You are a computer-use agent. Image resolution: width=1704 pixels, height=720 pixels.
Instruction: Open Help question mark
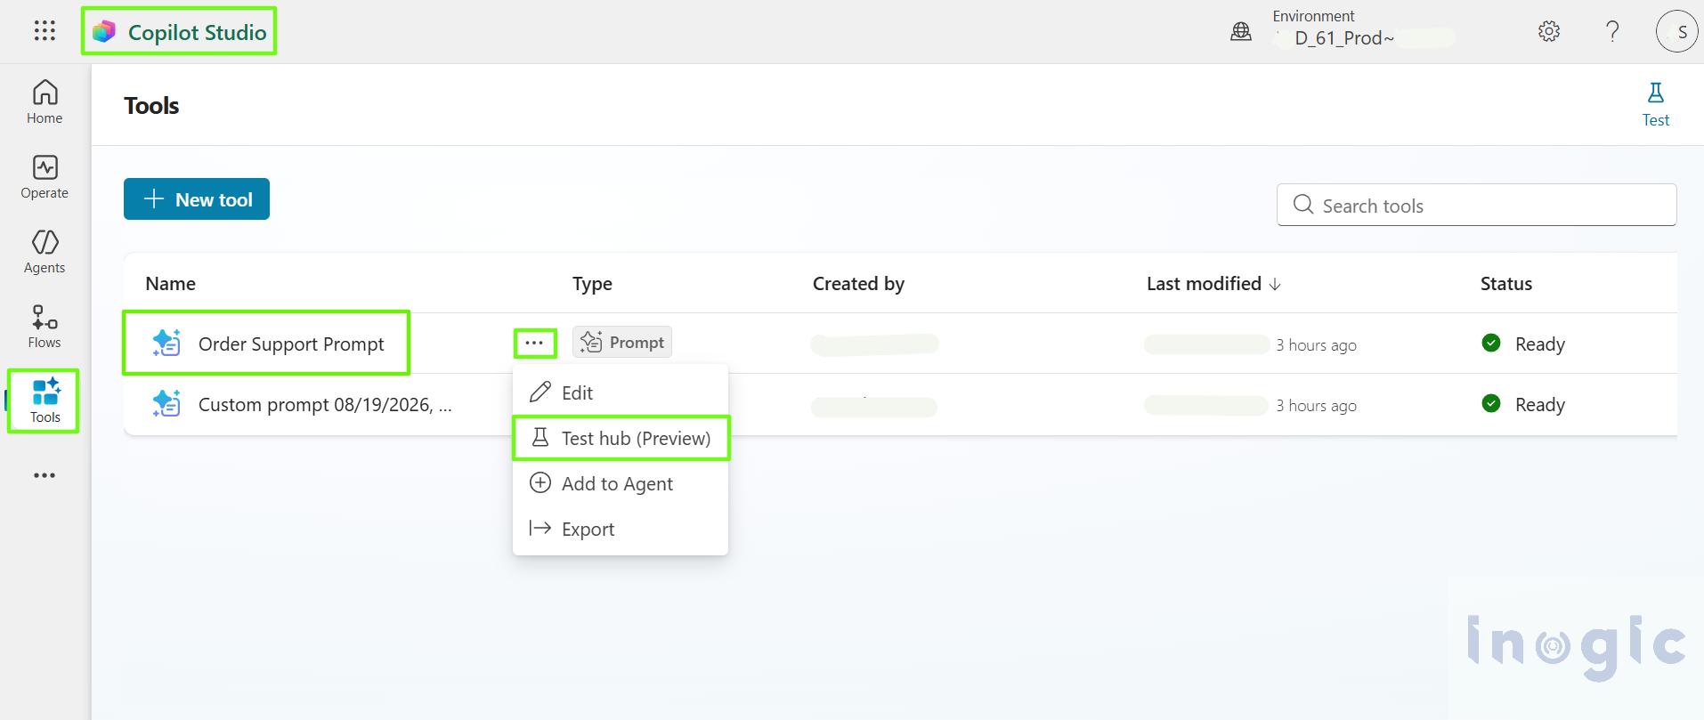(x=1612, y=32)
